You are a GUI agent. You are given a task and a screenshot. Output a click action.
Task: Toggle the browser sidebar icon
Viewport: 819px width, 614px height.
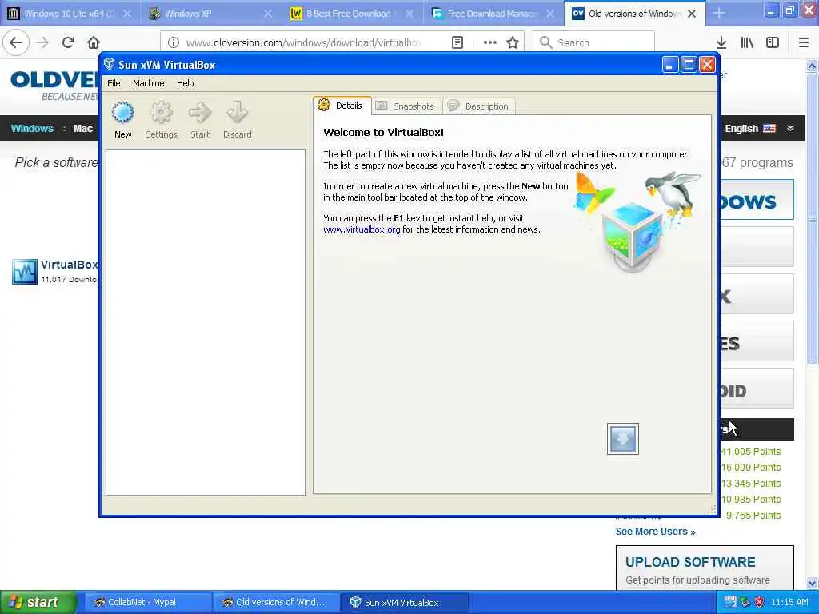773,42
